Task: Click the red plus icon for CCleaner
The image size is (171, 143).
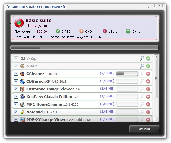Action: (x=148, y=74)
